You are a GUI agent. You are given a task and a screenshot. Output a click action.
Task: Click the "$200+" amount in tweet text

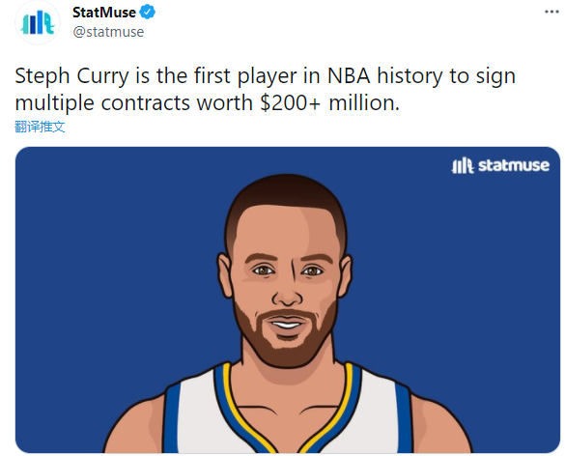pyautogui.click(x=290, y=103)
